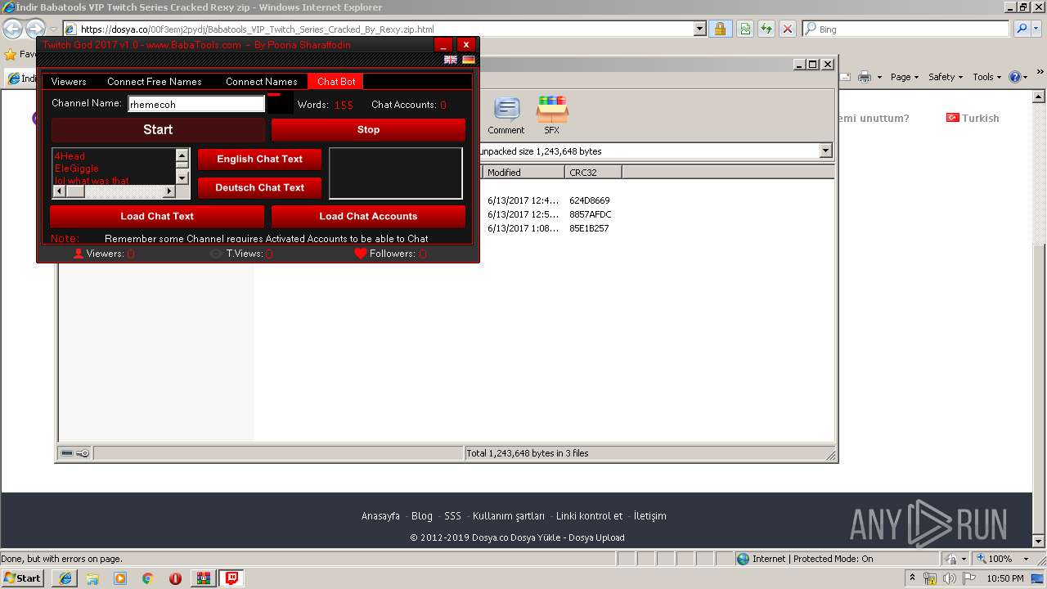
Task: Open the Blog footer link
Action: pyautogui.click(x=422, y=516)
